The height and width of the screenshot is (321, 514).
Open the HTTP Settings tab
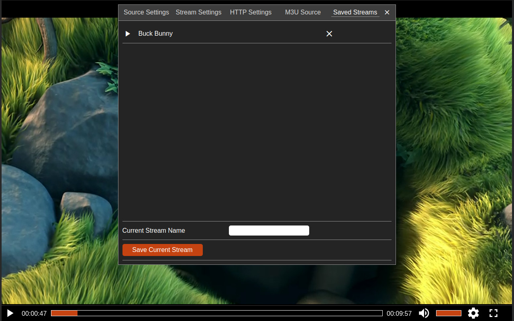[x=251, y=12]
